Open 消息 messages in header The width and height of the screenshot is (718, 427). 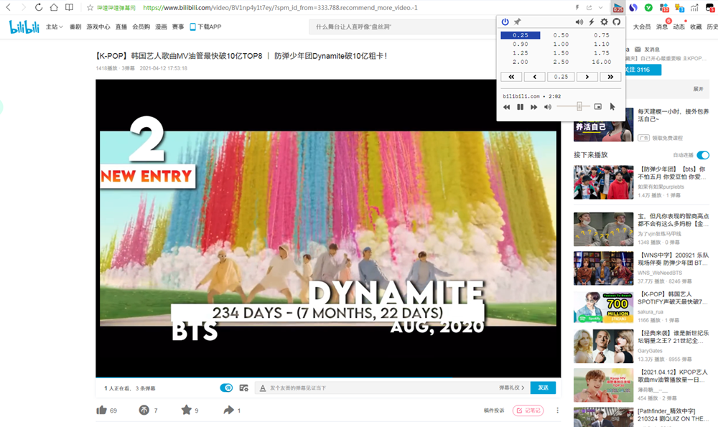(662, 27)
